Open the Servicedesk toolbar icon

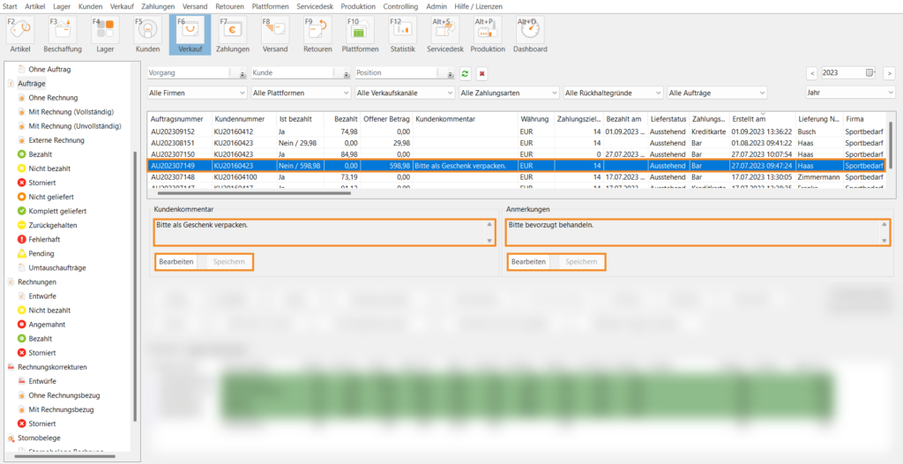point(447,31)
